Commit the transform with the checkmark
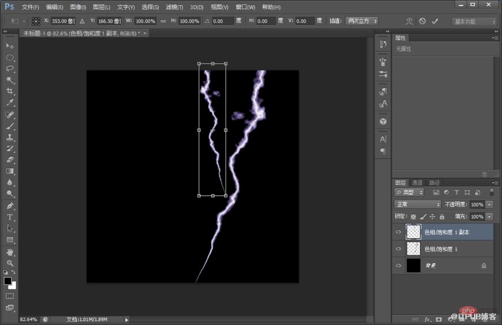Viewport: 502px width, 325px height. [435, 21]
